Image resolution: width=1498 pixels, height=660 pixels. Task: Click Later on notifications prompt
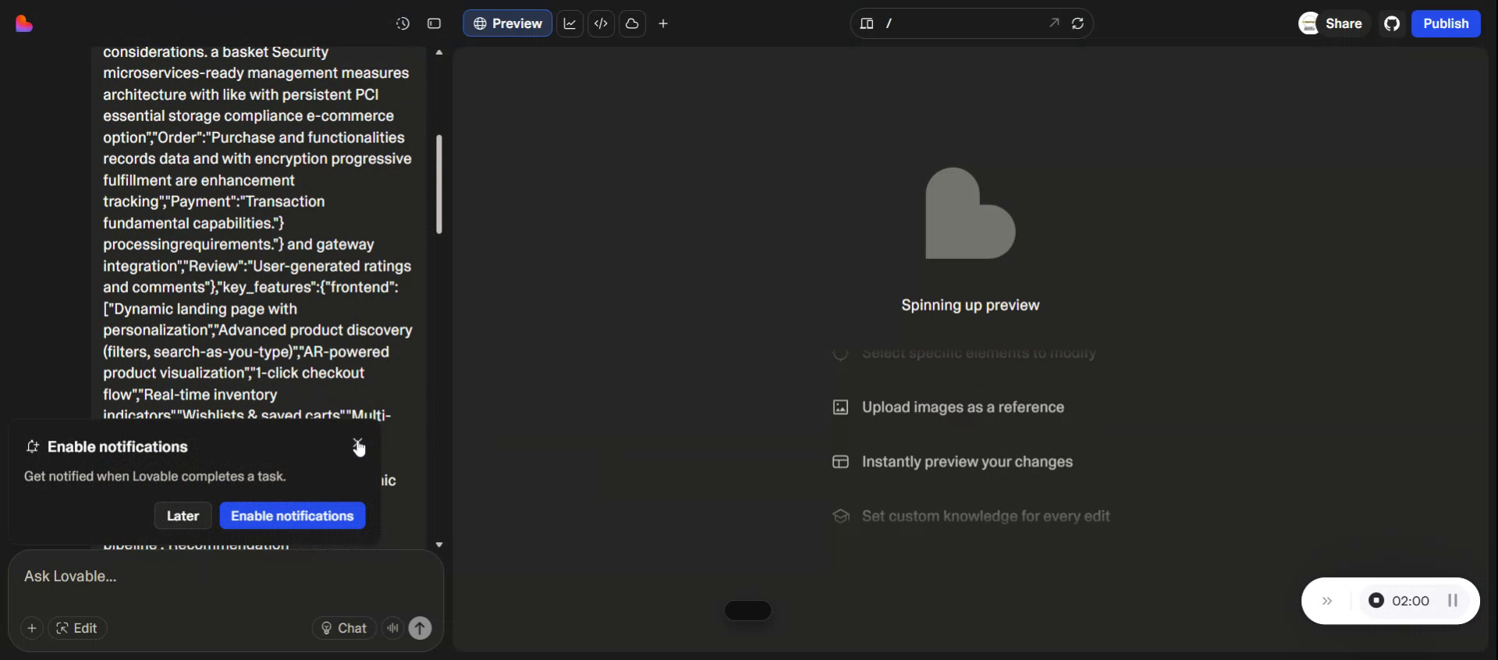[183, 516]
